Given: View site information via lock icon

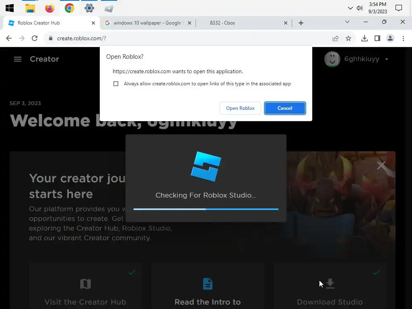Looking at the screenshot, I should pyautogui.click(x=51, y=38).
